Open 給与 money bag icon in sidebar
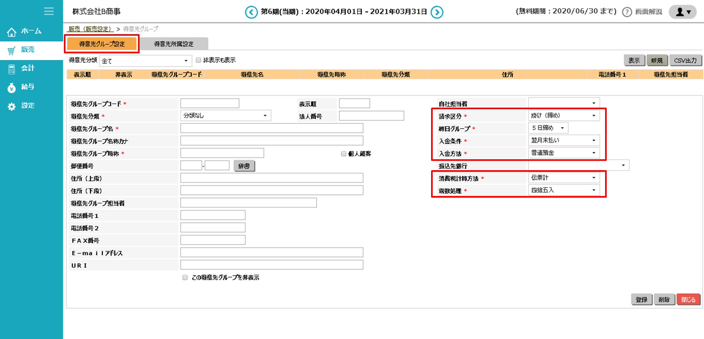This screenshot has width=704, height=339. 12,87
